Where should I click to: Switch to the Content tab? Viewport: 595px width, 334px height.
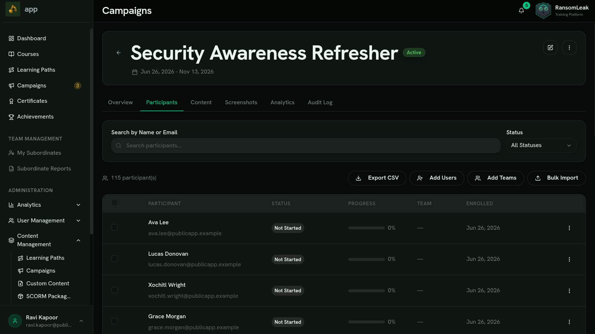point(201,102)
